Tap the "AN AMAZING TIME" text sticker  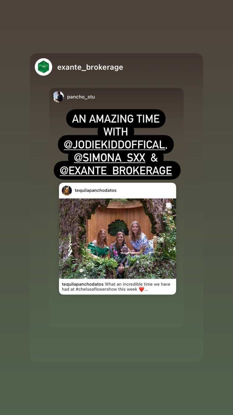116,119
